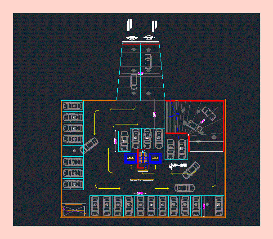Select the car in the ramp's right lane

click(x=148, y=62)
